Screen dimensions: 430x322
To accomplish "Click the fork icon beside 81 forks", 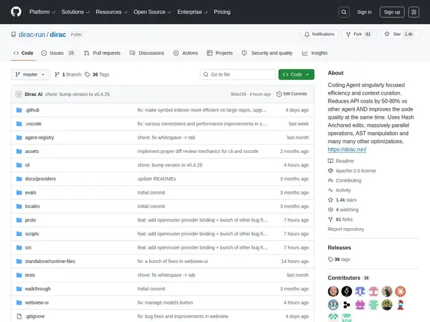I will pyautogui.click(x=331, y=219).
